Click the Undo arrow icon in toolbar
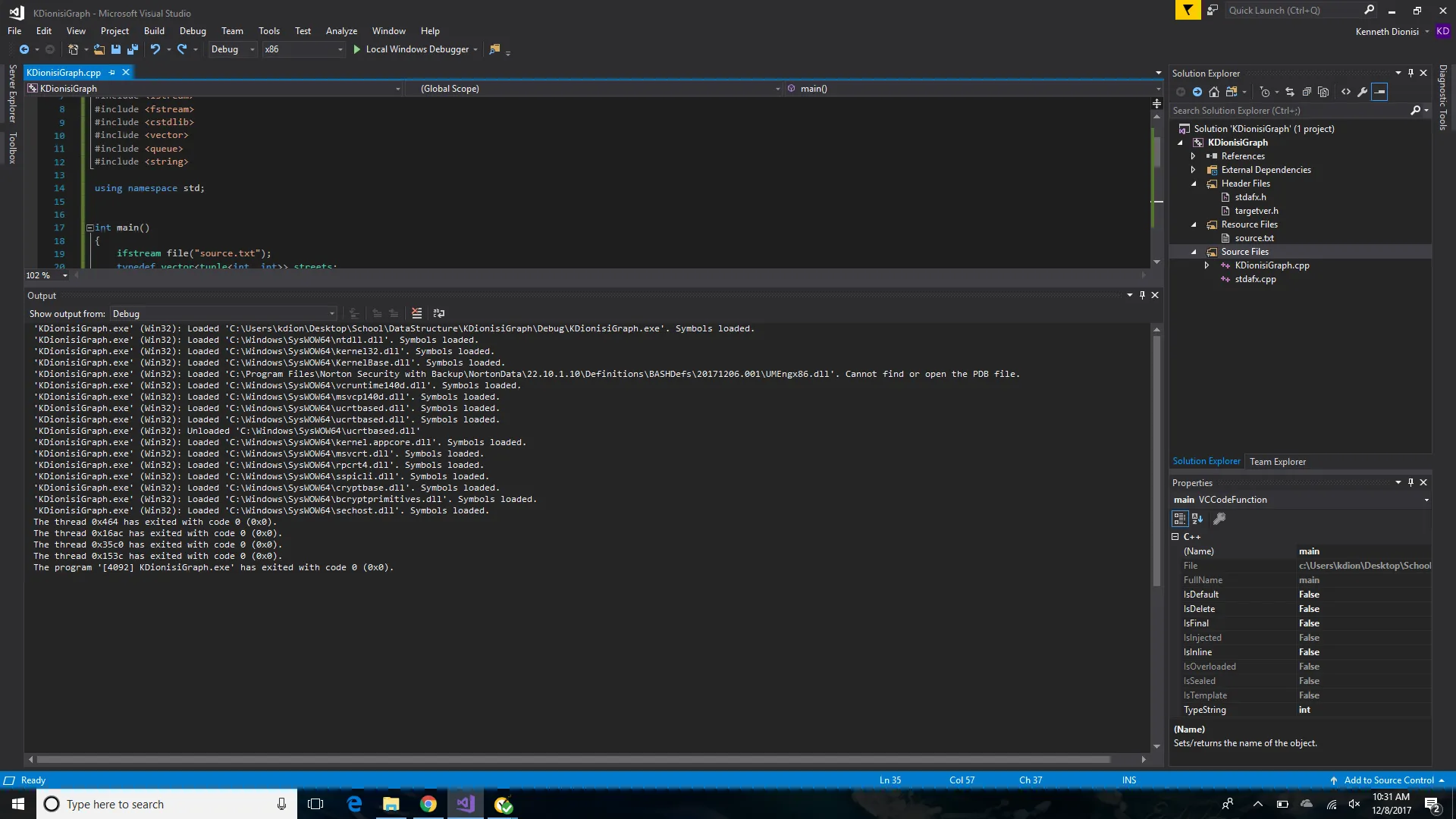1456x819 pixels. point(155,49)
